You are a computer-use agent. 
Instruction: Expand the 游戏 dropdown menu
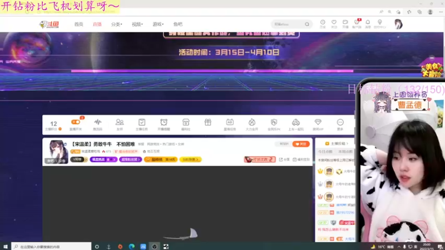[158, 24]
